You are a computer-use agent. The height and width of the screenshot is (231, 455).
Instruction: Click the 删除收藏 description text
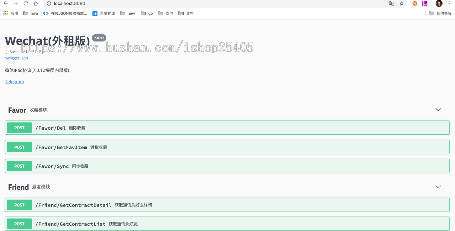[x=77, y=128]
